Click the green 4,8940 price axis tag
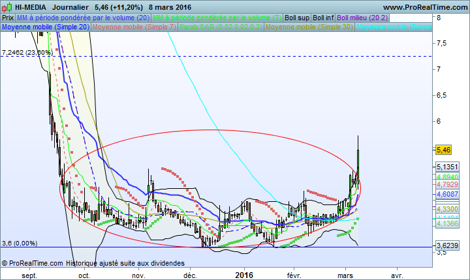 coord(447,177)
